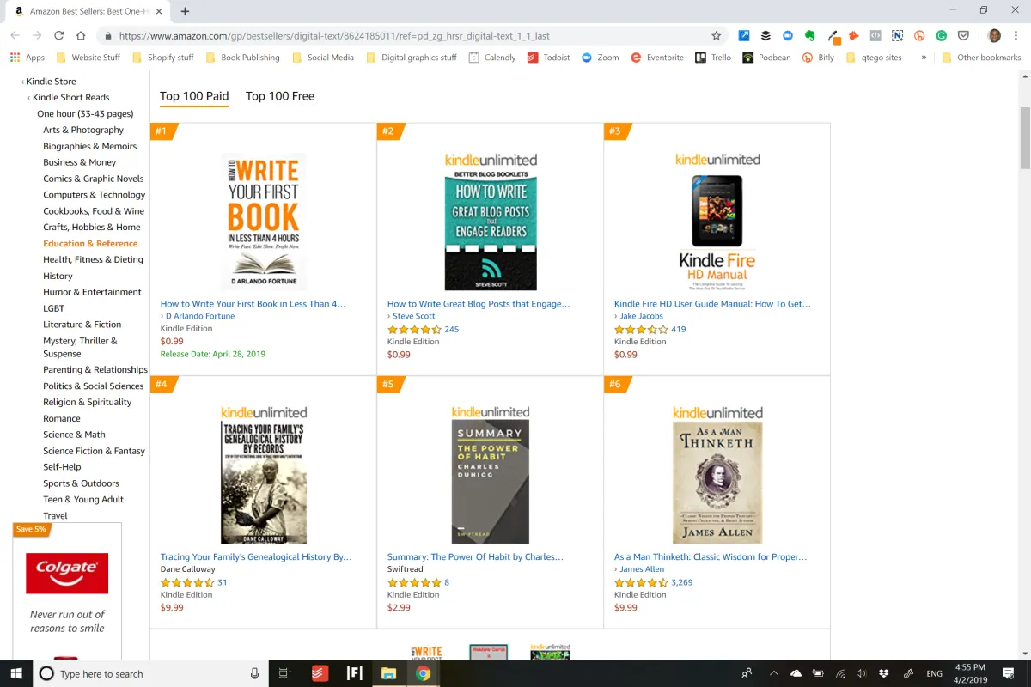Open the Apps bookmark shortcut
The height and width of the screenshot is (687, 1031).
click(27, 58)
